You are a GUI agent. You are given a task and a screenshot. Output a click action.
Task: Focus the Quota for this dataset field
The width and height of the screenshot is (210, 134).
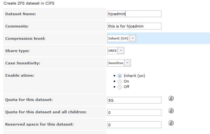click(134, 100)
